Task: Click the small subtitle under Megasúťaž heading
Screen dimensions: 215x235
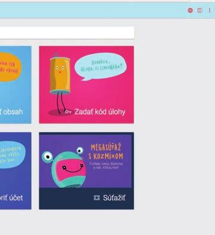Action: (106, 165)
